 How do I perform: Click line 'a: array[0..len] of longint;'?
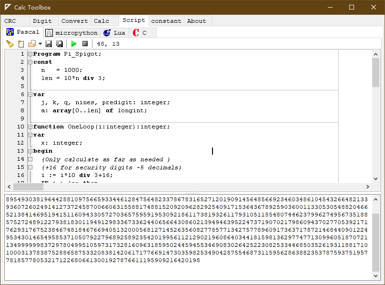click(x=94, y=110)
